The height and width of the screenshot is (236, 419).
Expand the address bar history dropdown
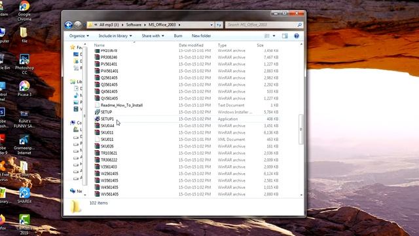click(x=211, y=25)
